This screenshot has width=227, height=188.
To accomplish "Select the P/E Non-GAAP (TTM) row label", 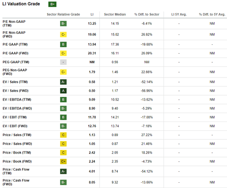I will [x=14, y=23].
